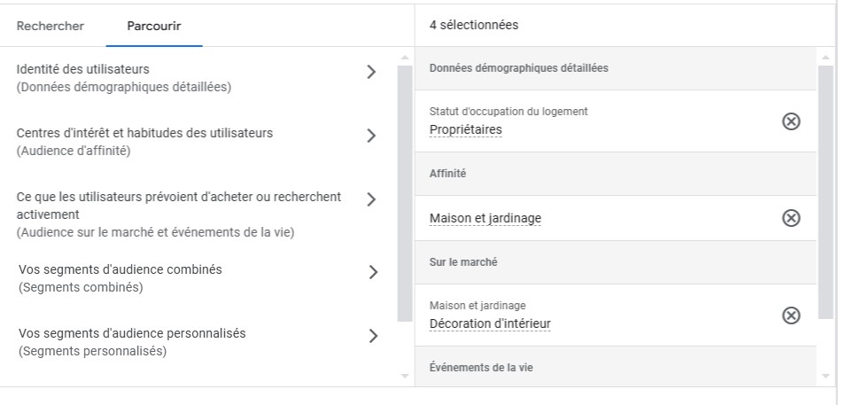Remove Décoration d'intérieur segment

pyautogui.click(x=791, y=315)
